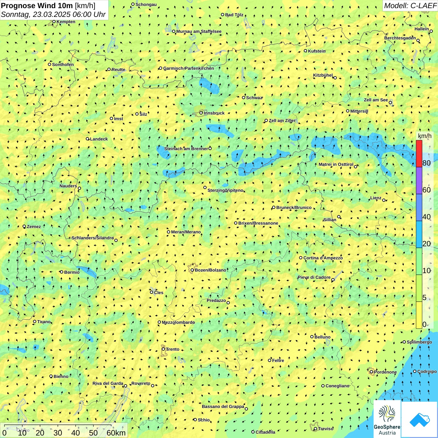Screen dimensions: 438x438
Task: Click the Murnau am Staffelsee label
Action: (x=199, y=31)
